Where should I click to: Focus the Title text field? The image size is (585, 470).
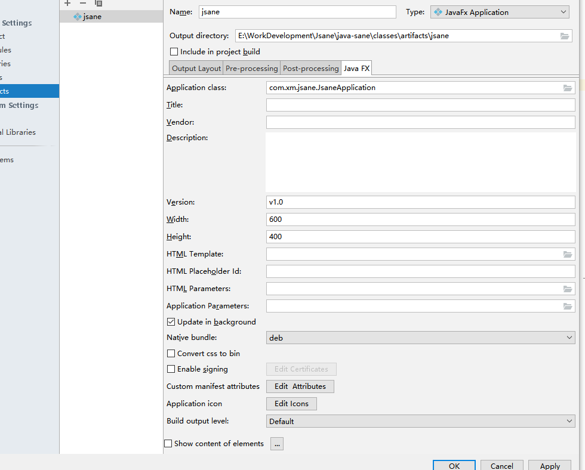click(420, 105)
